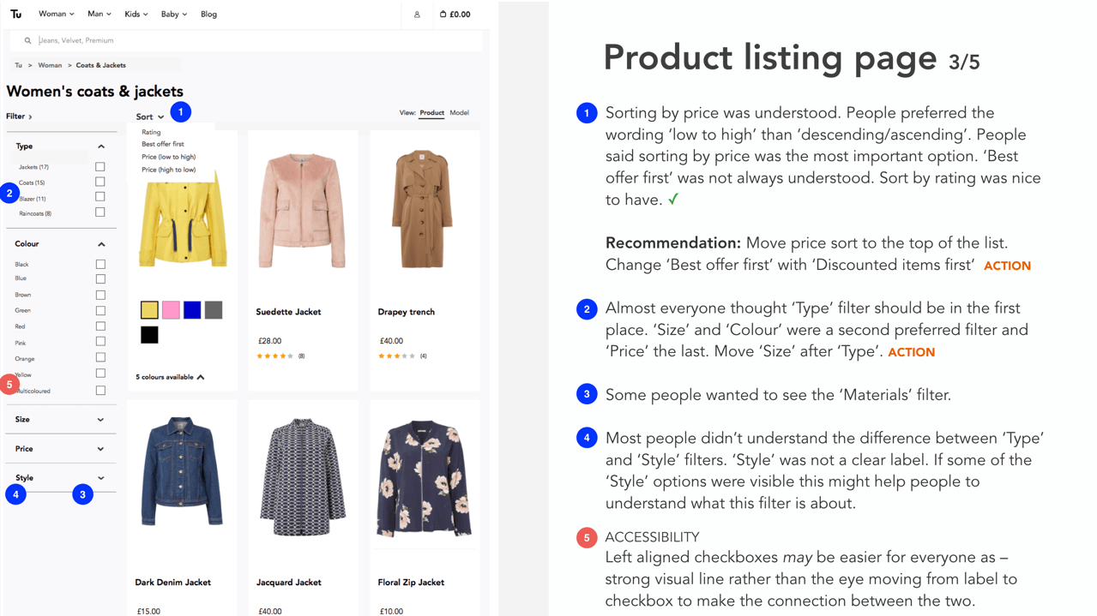
Task: Click the Filter arrow icon
Action: tap(31, 117)
